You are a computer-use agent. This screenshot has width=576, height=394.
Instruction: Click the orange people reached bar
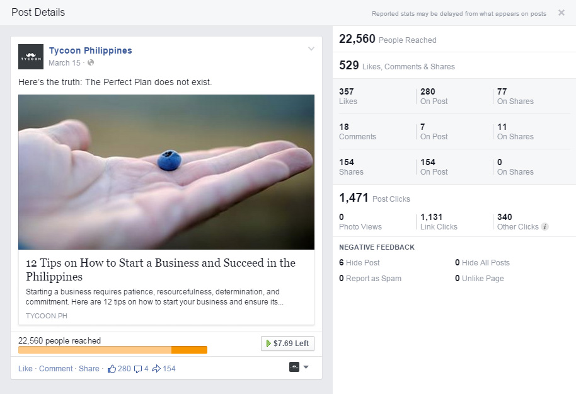[113, 350]
